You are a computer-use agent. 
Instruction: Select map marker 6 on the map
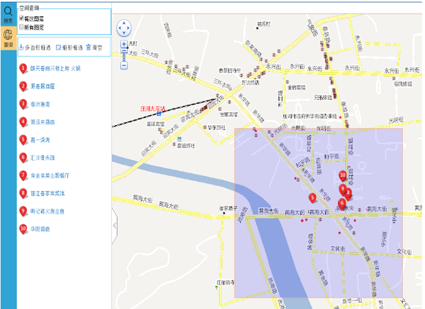coord(342,204)
